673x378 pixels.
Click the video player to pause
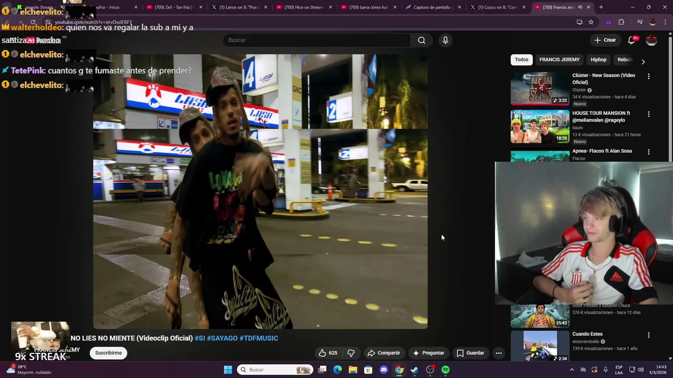pyautogui.click(x=260, y=192)
